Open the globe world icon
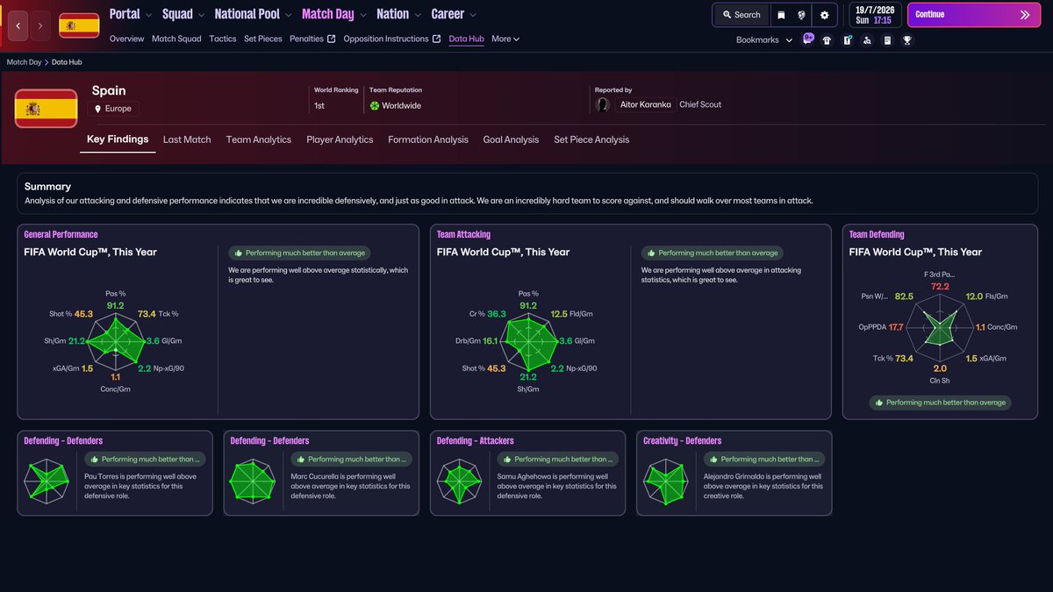This screenshot has width=1053, height=592. click(x=802, y=15)
